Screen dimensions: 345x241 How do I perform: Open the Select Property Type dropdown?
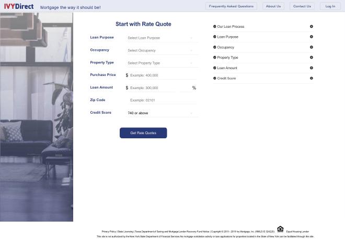point(160,63)
